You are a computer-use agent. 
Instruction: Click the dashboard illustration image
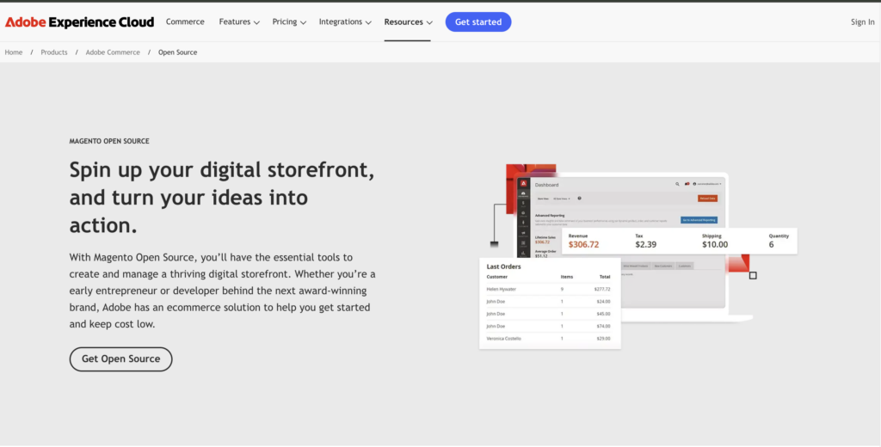[637, 256]
